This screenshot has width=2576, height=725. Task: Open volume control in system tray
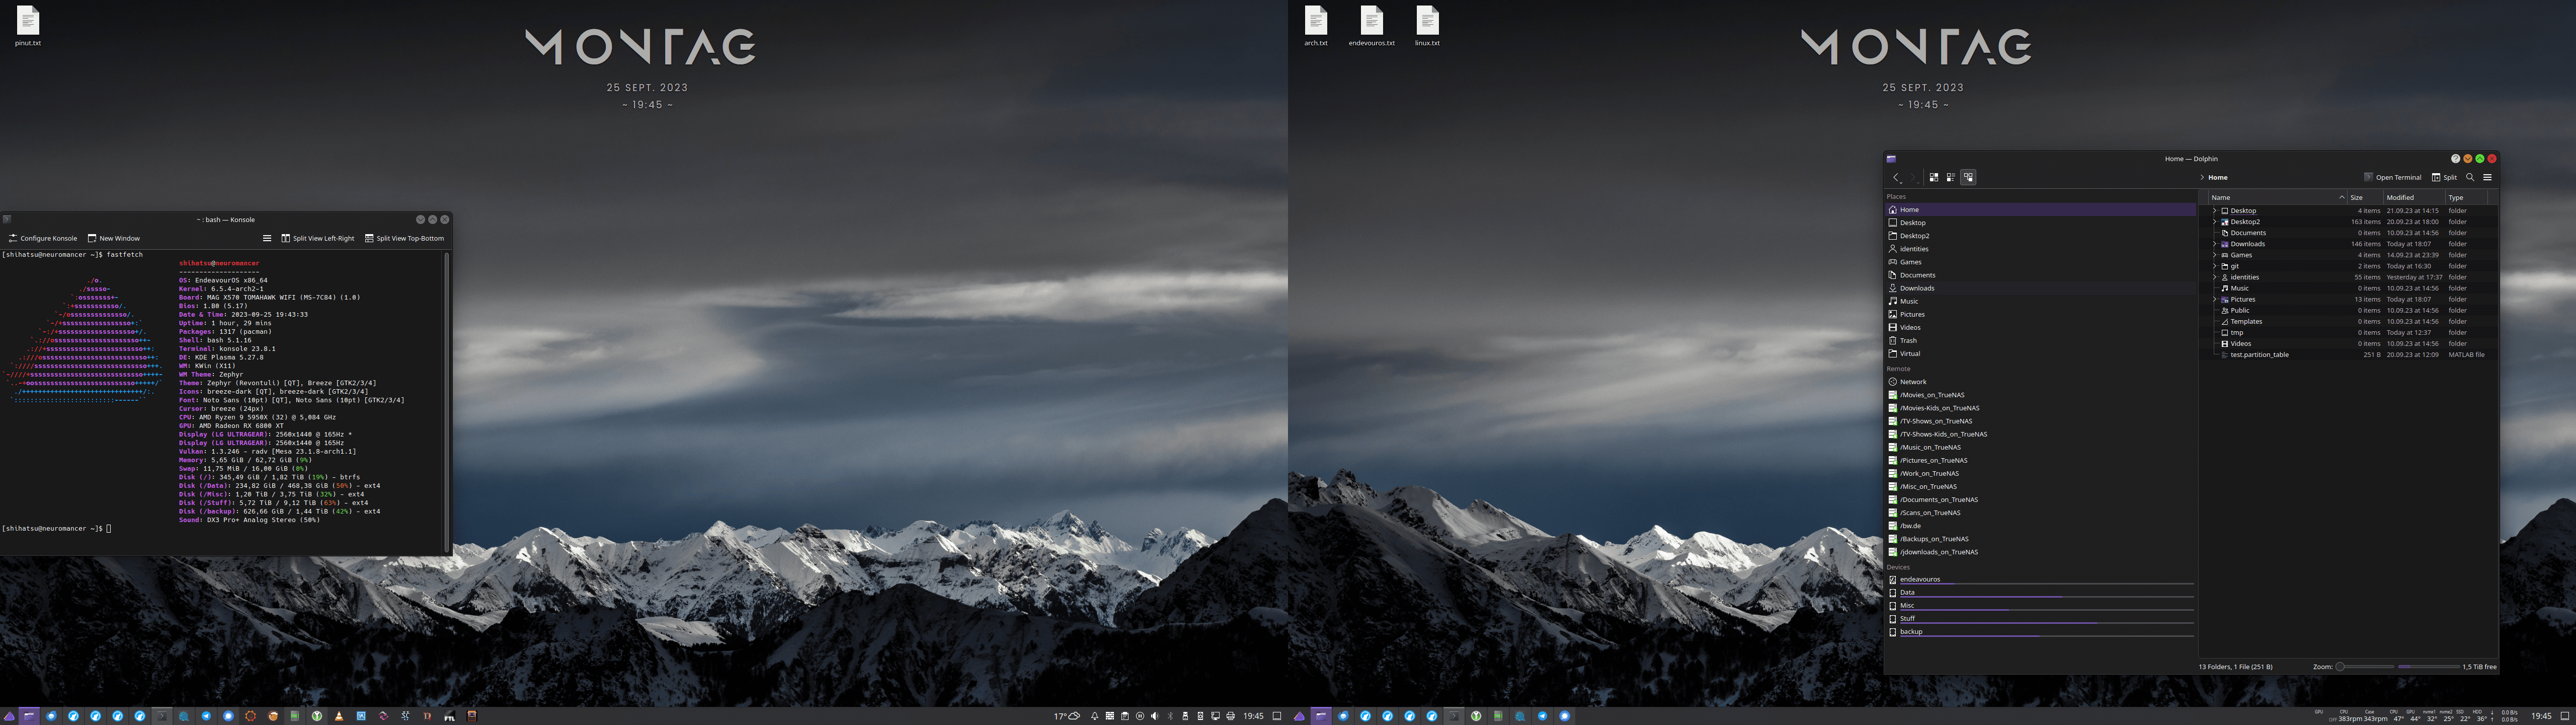(1154, 716)
